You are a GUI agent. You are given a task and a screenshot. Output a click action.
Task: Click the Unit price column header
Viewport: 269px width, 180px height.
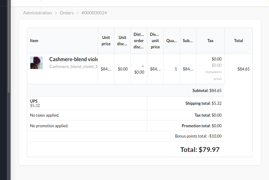(x=106, y=41)
